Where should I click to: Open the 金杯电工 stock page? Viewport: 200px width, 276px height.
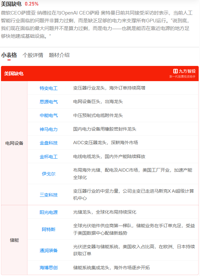(49, 157)
